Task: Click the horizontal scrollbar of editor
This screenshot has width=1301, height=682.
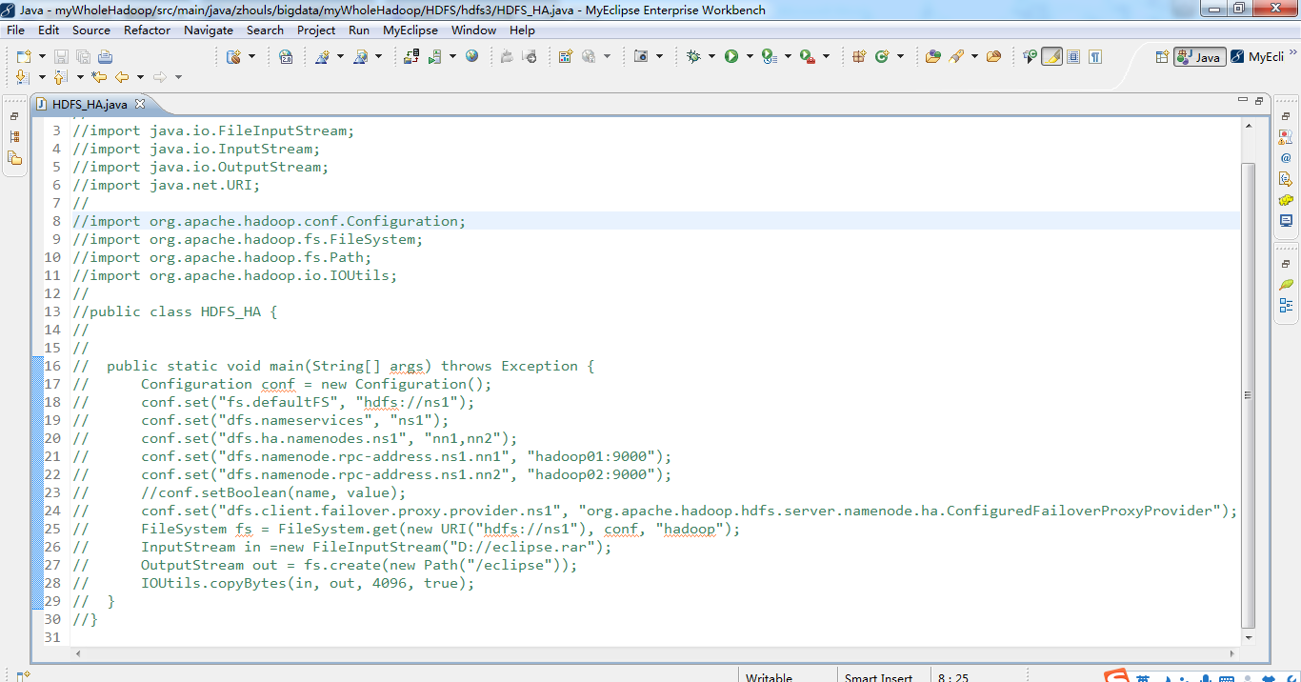Action: [653, 653]
